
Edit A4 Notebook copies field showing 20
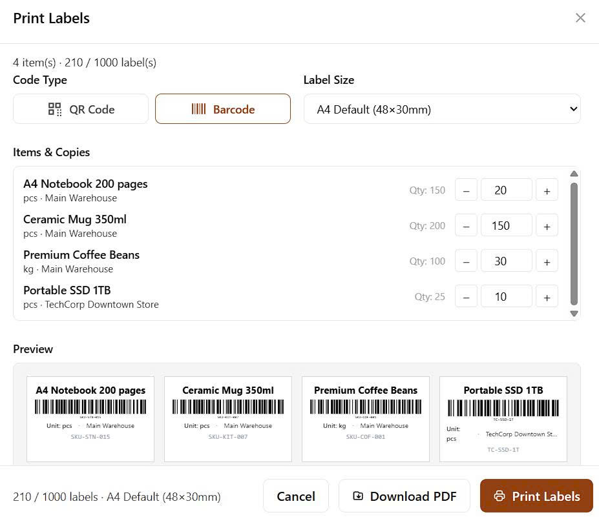[506, 190]
